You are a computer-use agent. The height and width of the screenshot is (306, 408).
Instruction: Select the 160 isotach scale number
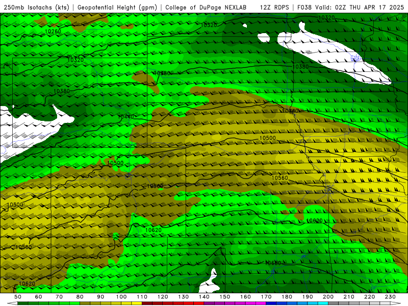tap(245, 297)
